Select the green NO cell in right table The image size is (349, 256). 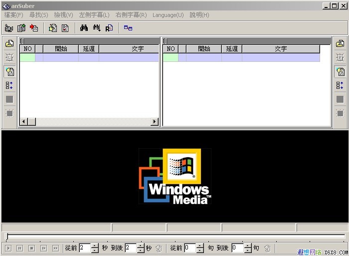click(x=171, y=57)
